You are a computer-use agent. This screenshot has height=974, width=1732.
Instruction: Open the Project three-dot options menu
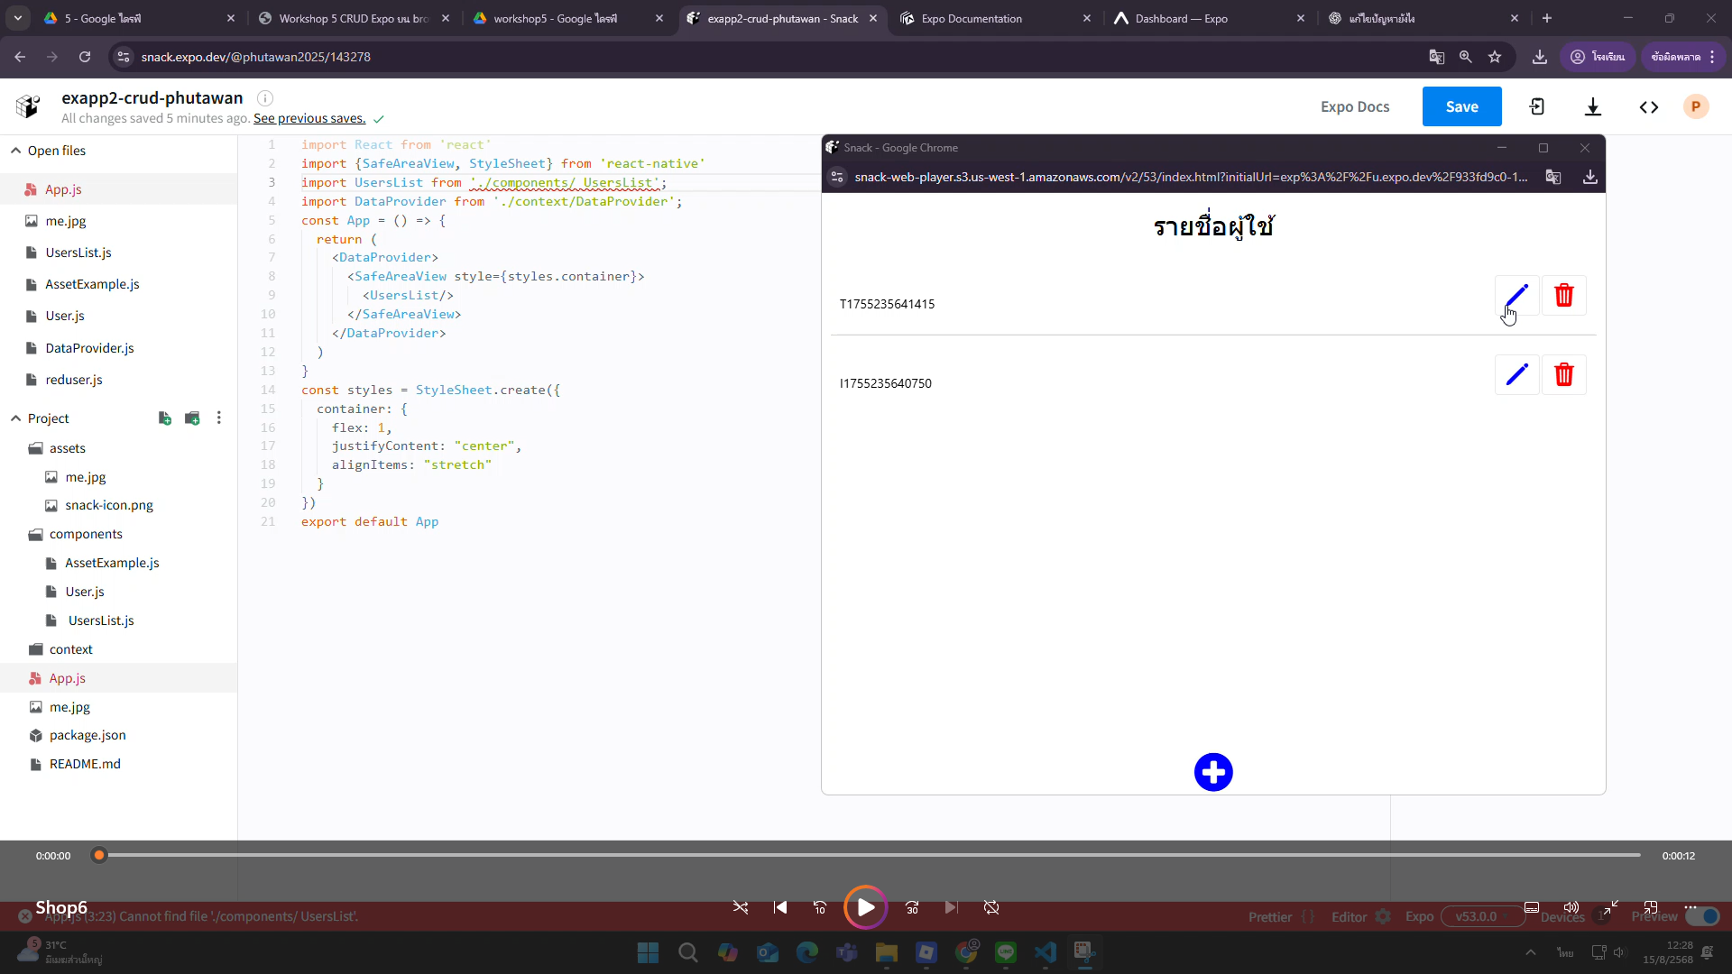pyautogui.click(x=218, y=418)
